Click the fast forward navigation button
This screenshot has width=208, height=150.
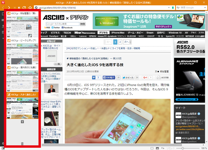pyautogui.click(x=19, y=8)
